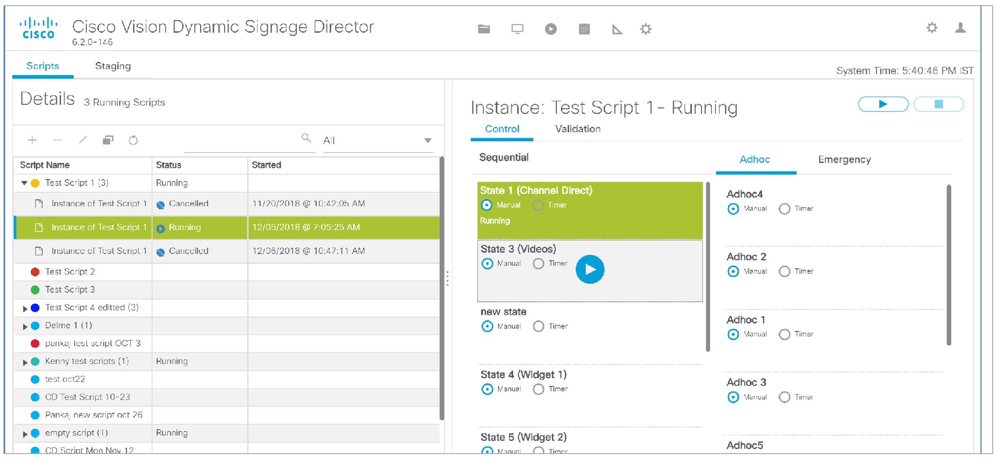Select Timer for State 3 (Videos)
Image resolution: width=996 pixels, height=463 pixels.
coord(538,264)
